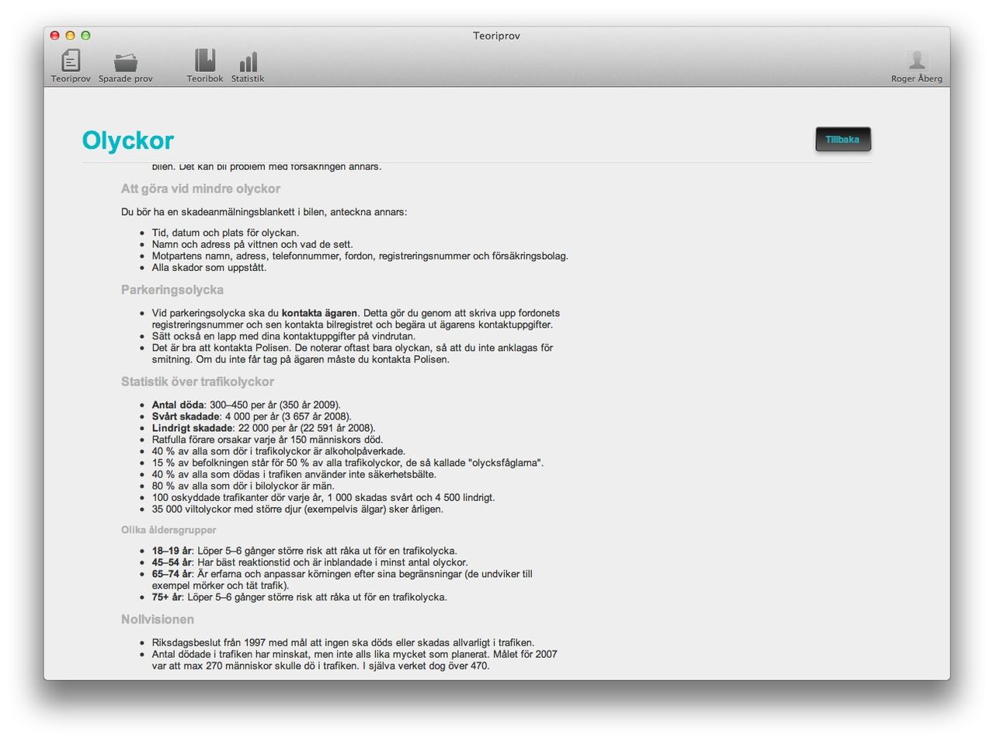Click the bold 'Svårt skadade' label
This screenshot has width=994, height=741.
(x=186, y=416)
